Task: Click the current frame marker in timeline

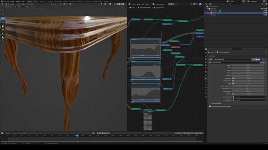Action: (x=77, y=135)
